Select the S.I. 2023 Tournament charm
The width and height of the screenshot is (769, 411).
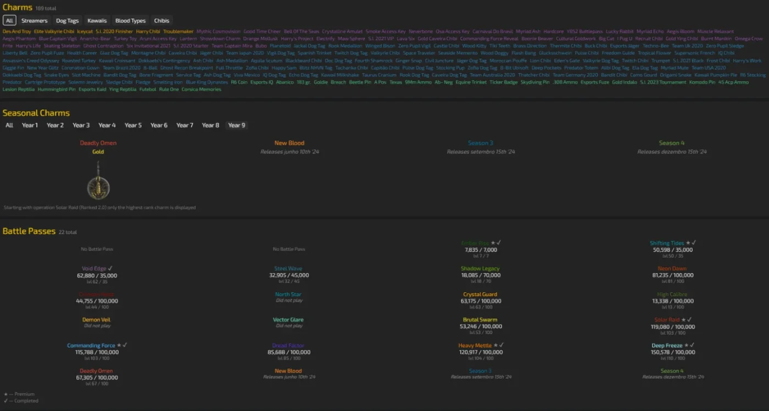point(663,82)
